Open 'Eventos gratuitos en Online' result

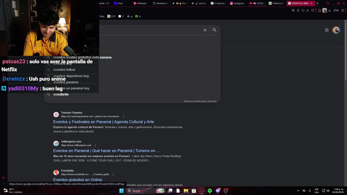tap(78, 180)
